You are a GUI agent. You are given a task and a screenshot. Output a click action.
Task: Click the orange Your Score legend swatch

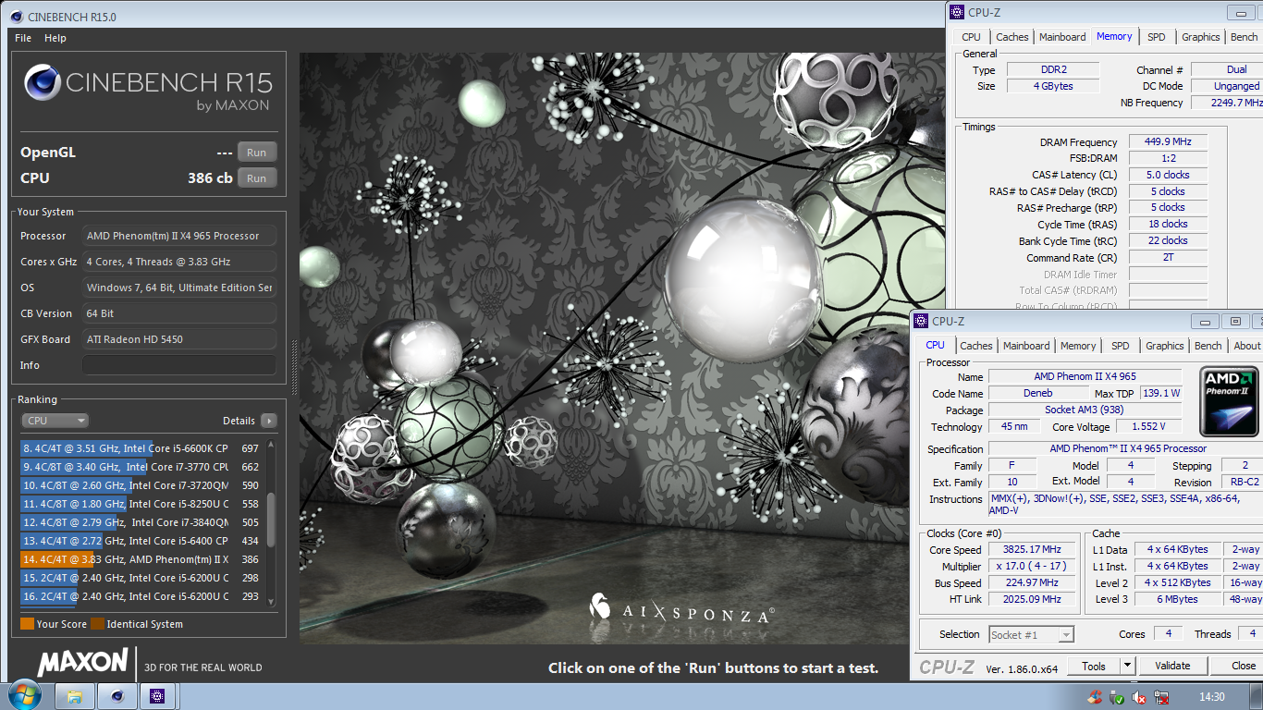point(27,624)
